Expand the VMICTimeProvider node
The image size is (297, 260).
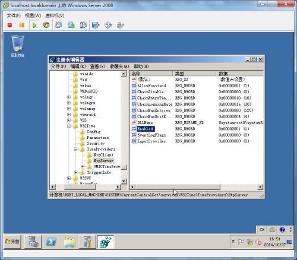[83, 166]
